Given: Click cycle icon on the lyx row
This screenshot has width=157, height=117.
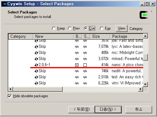Looking at the screenshot, I should pos(36,47).
